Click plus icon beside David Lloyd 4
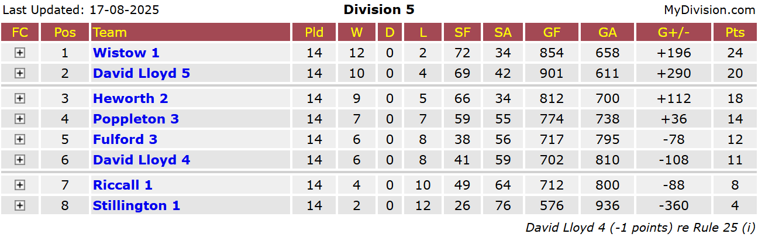Viewport: 758px width, 237px height. 20,160
